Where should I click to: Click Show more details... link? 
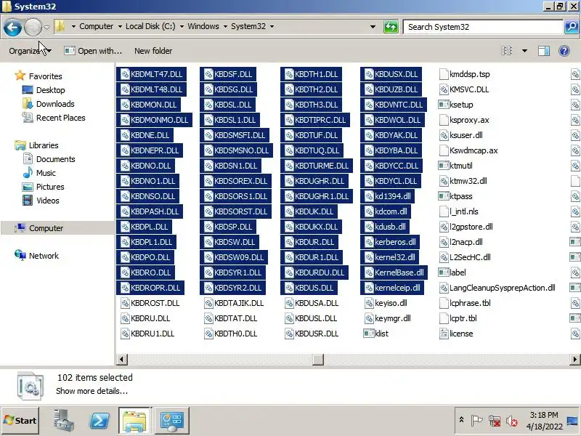[x=92, y=391]
